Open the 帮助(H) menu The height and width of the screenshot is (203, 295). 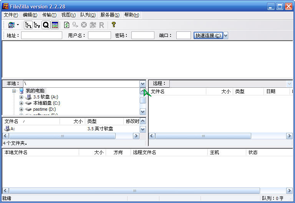pos(132,15)
